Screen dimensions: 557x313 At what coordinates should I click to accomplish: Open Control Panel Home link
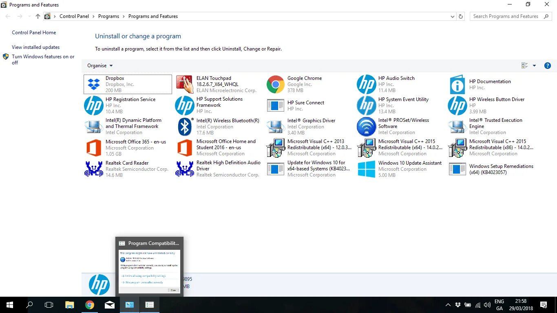tap(34, 33)
